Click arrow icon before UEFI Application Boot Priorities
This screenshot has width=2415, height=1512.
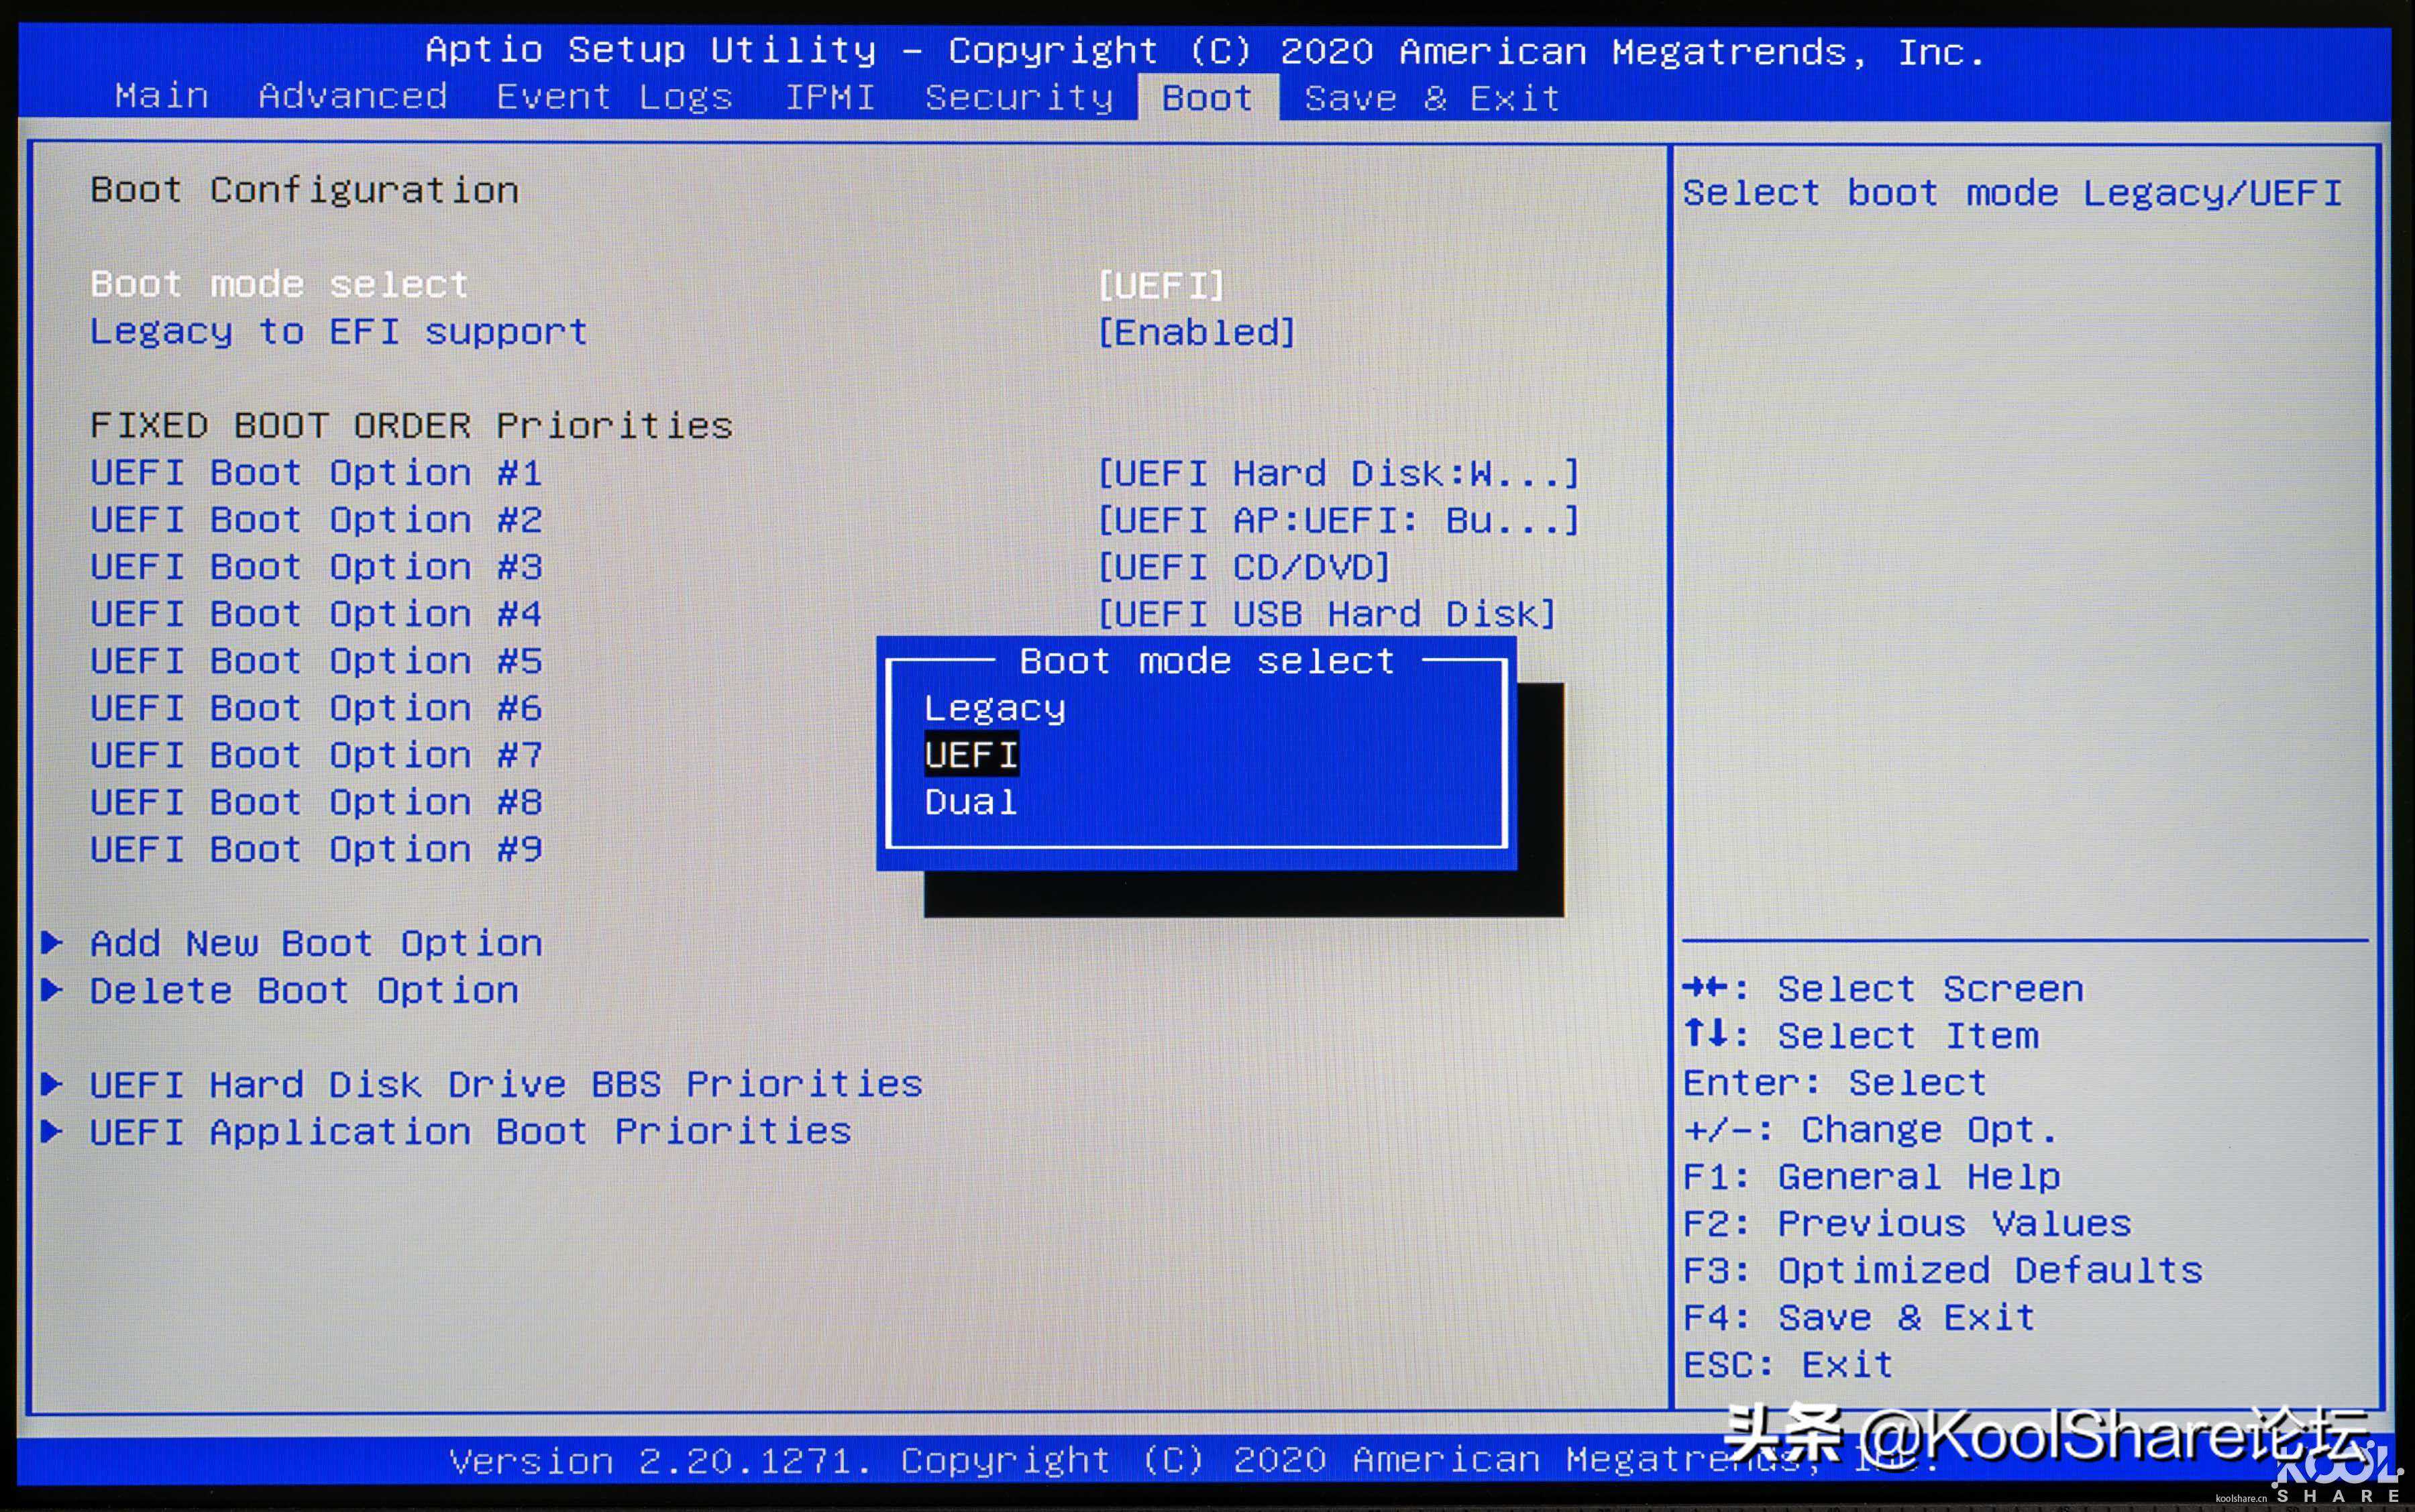click(52, 1130)
